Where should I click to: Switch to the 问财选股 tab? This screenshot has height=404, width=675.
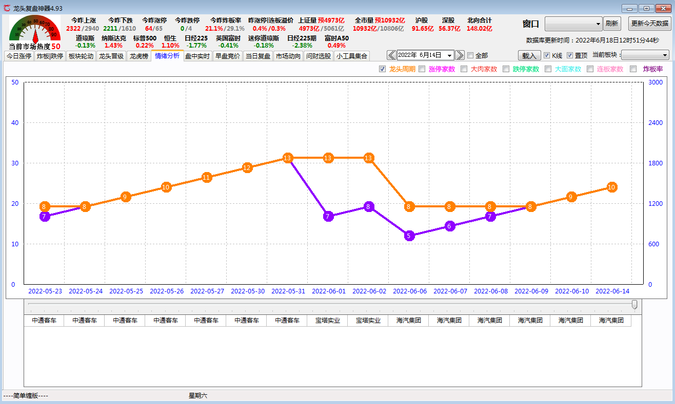point(319,56)
